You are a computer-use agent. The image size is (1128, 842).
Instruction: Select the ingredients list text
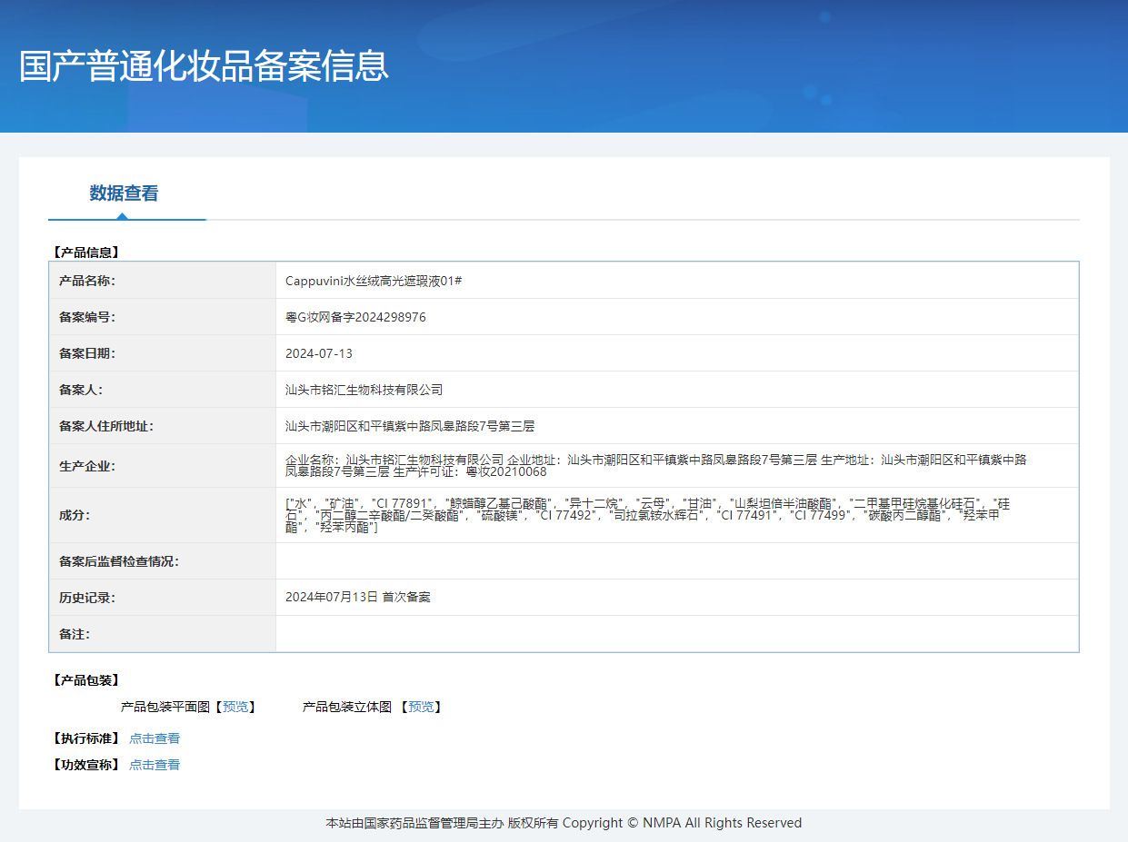pyautogui.click(x=648, y=515)
